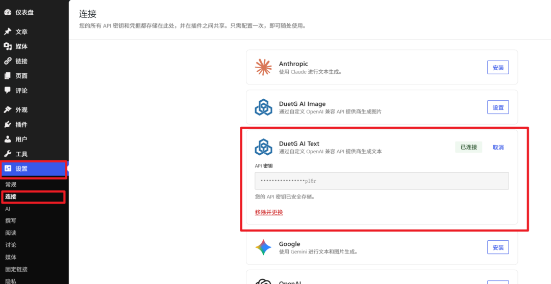
Task: Click the Users person icon
Action: pos(7,139)
